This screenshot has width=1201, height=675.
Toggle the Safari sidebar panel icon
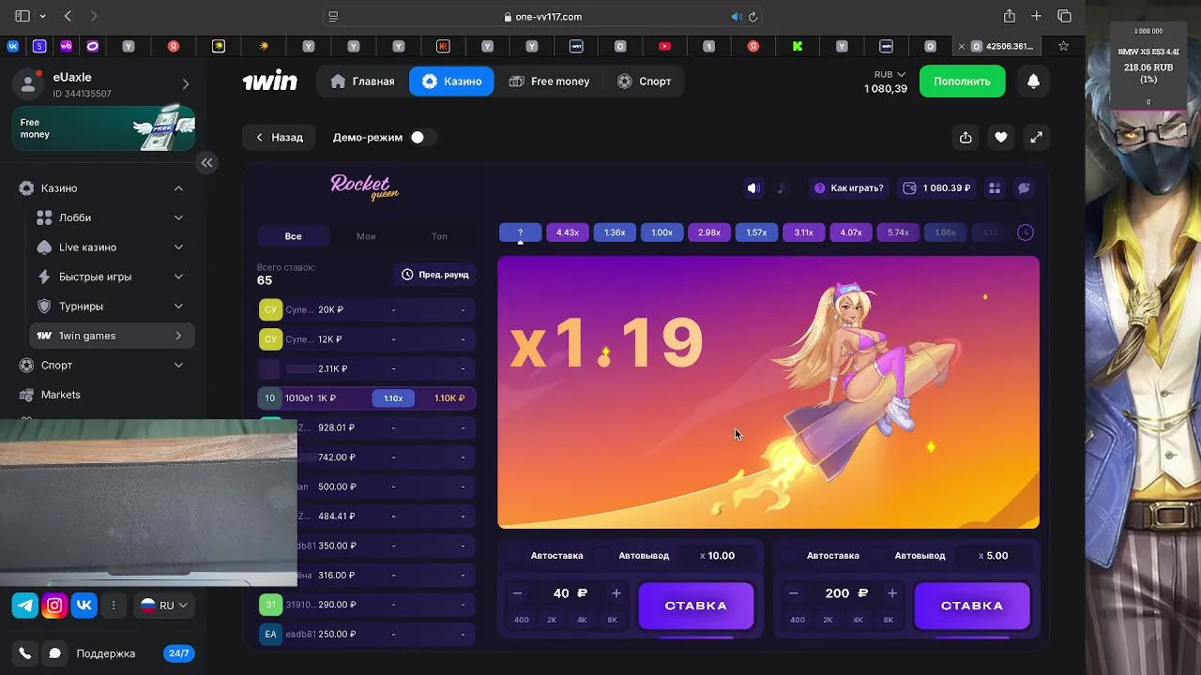[x=23, y=16]
